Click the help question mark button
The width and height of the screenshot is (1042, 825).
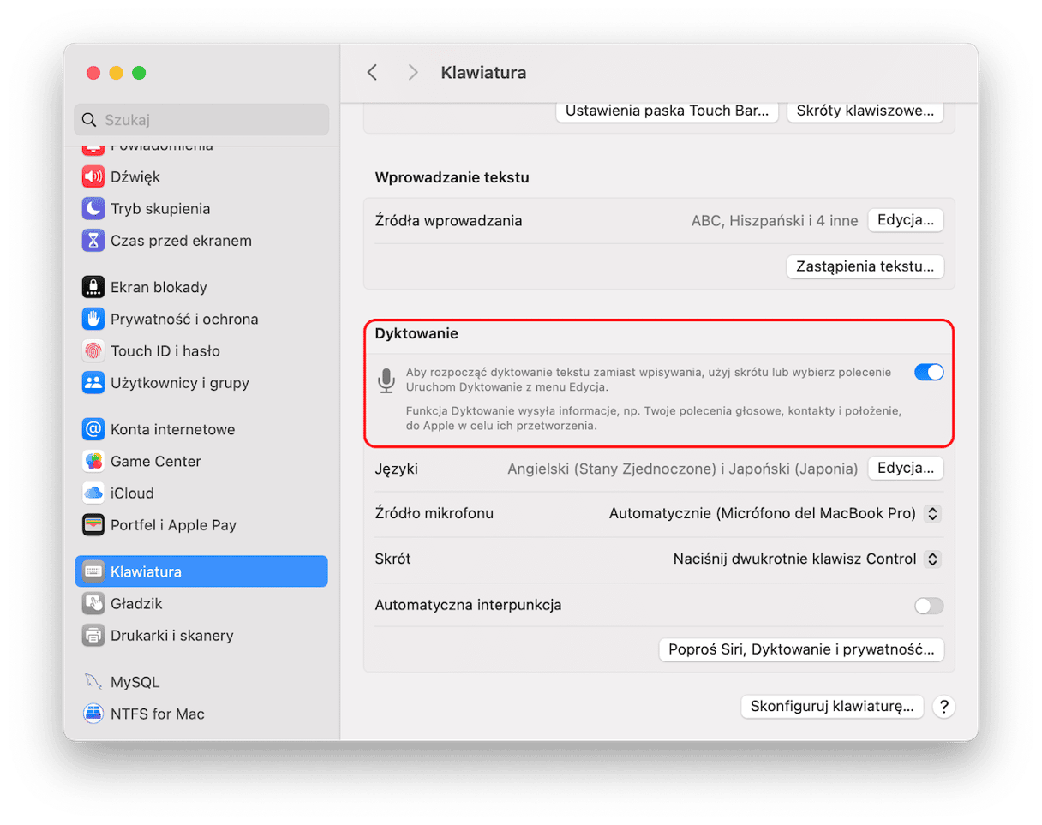[943, 707]
